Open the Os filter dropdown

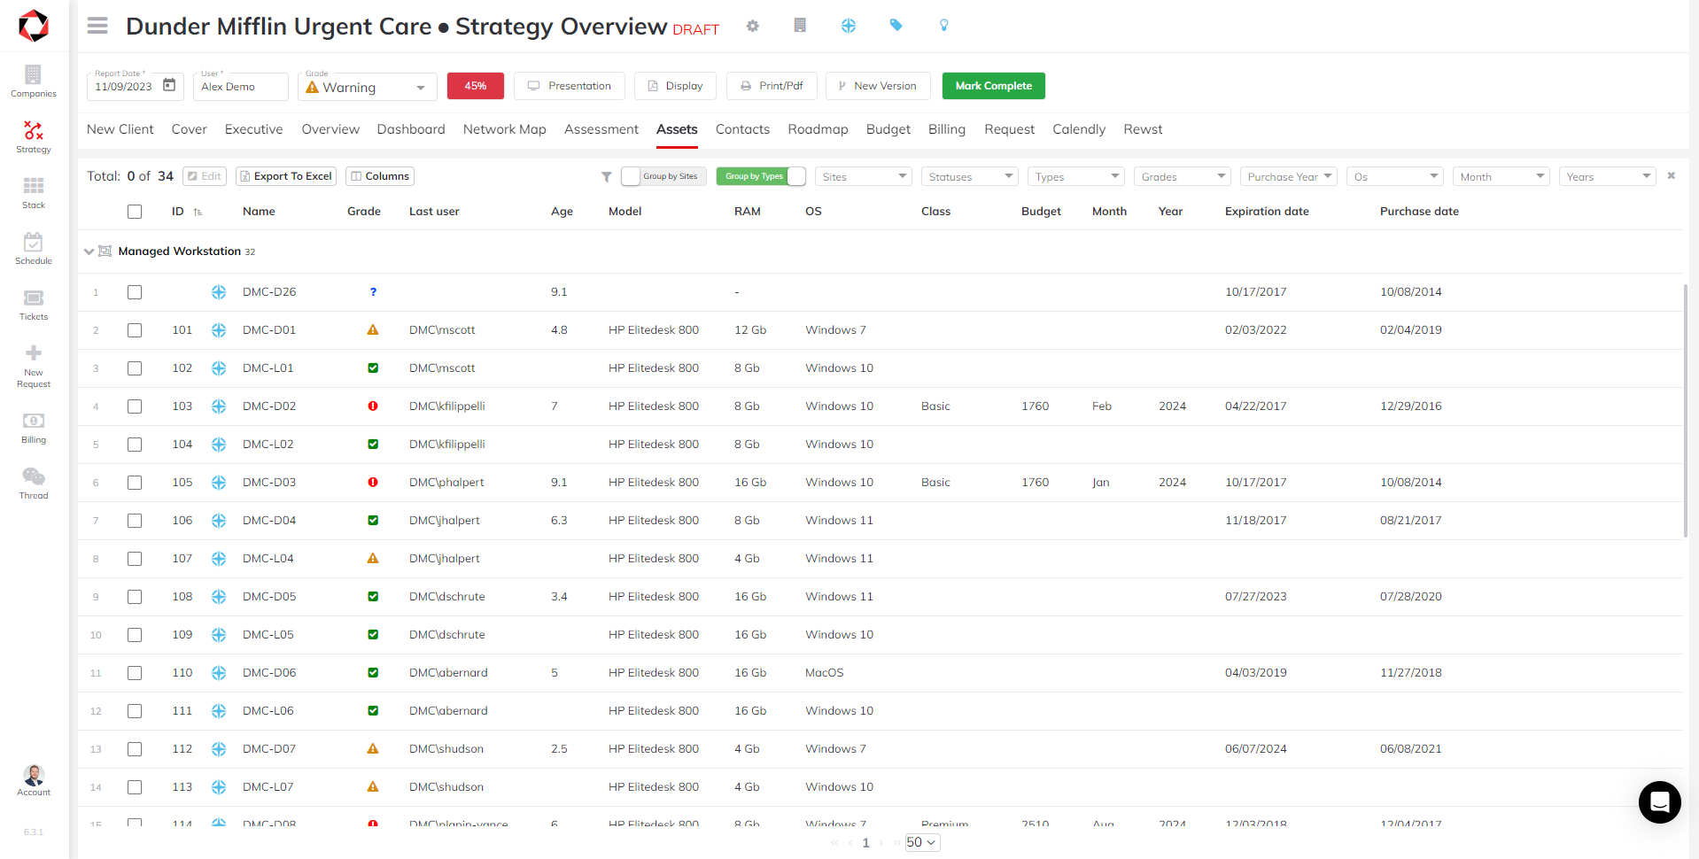point(1395,176)
